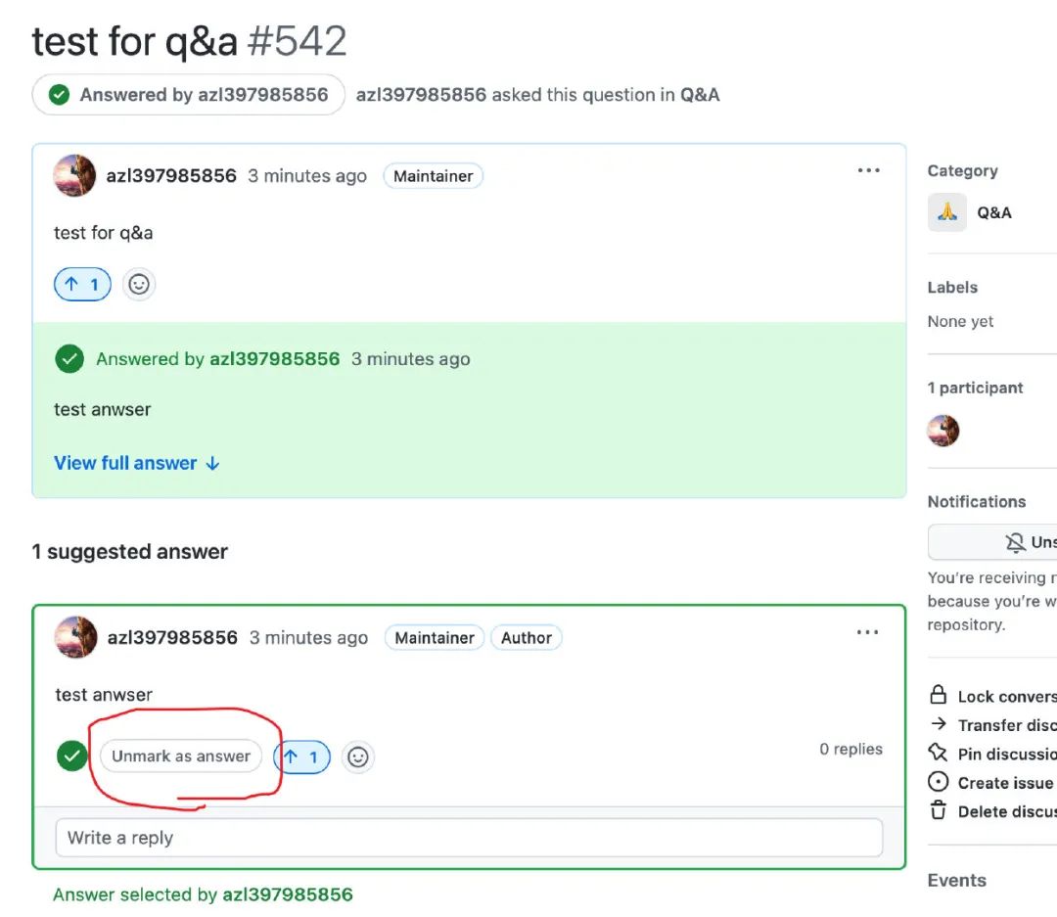Click the Unmark as answer button

[181, 756]
